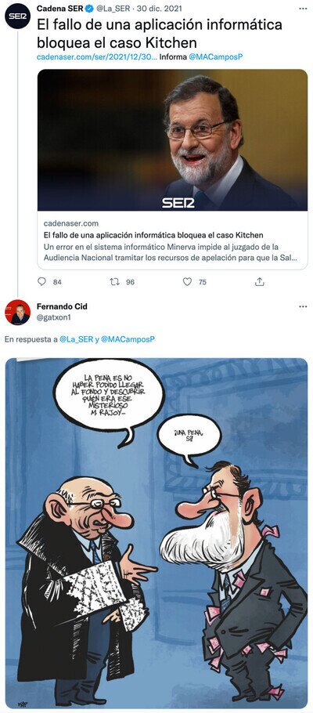This screenshot has height=713, width=313.
Task: Click the verified badge next to Cadena SER
Action: pos(89,8)
